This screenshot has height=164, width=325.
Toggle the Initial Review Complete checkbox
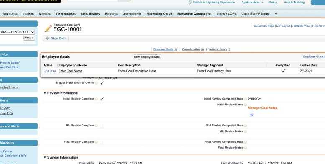tap(102, 99)
